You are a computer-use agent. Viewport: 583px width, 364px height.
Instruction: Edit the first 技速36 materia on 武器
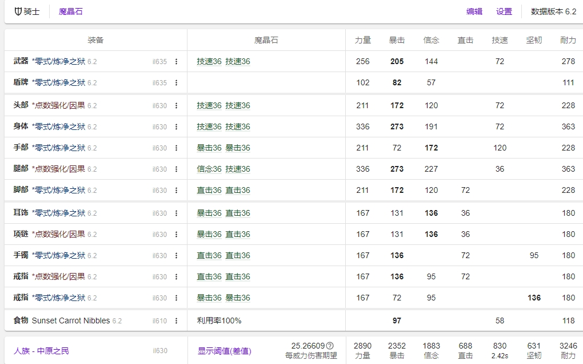209,62
